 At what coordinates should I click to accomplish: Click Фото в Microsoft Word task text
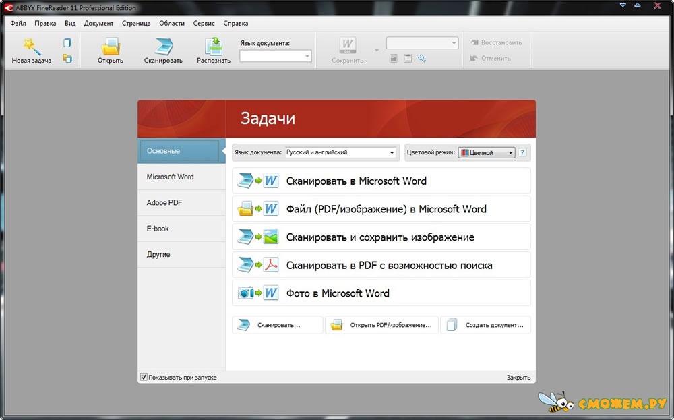coord(338,293)
